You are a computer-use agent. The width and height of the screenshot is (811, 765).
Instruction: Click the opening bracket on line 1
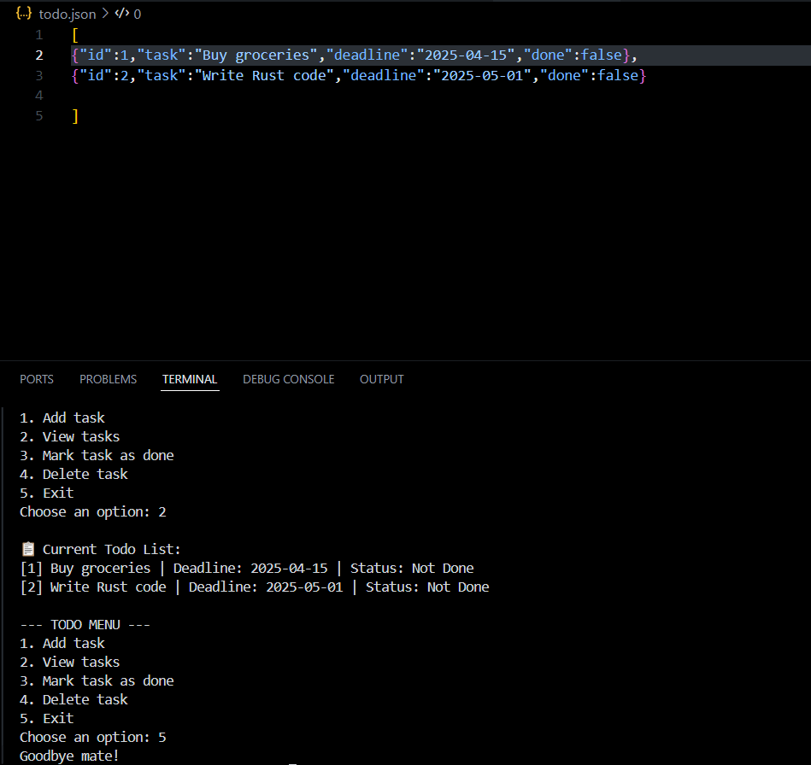tap(75, 35)
